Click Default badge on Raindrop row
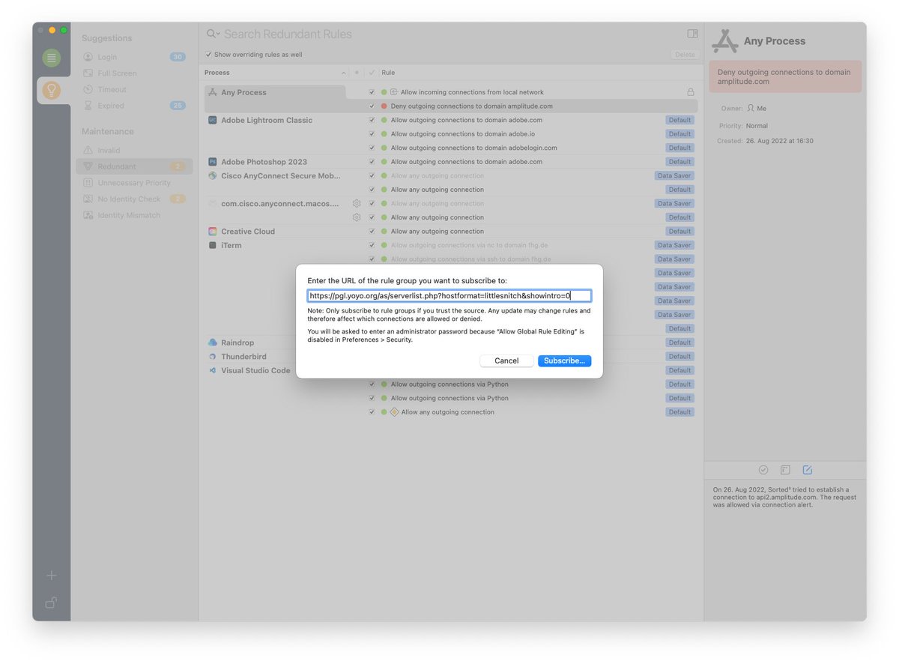This screenshot has width=899, height=664. [x=679, y=342]
